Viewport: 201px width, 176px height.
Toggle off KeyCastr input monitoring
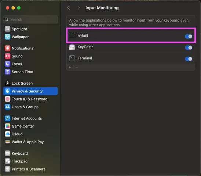point(189,48)
